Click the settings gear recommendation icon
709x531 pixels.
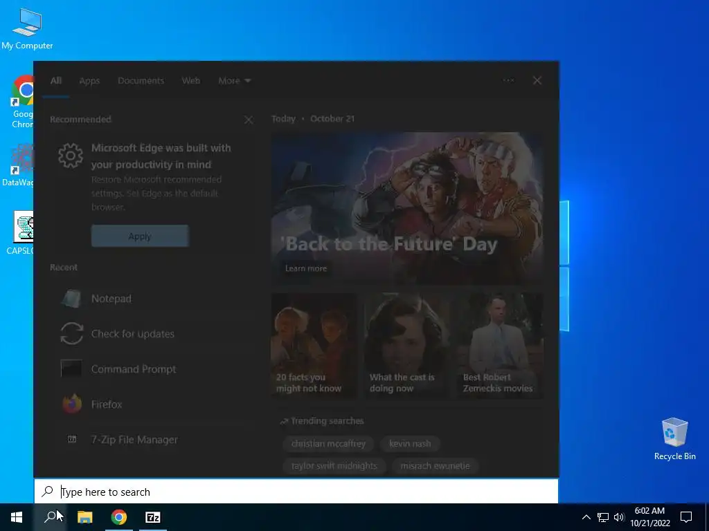click(71, 156)
